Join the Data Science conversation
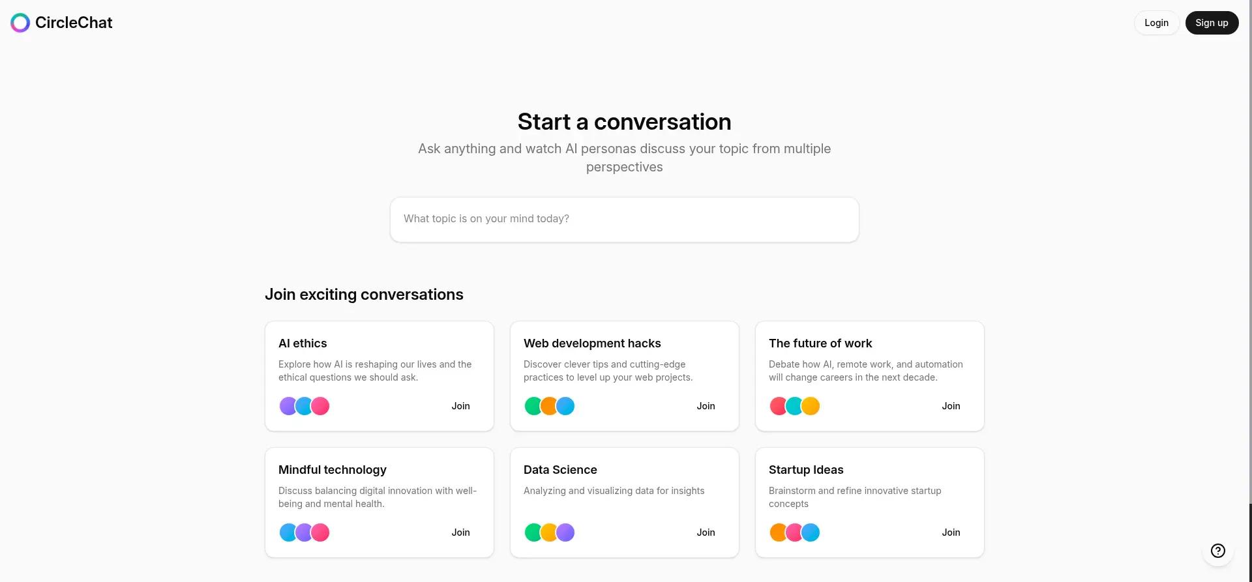This screenshot has height=582, width=1252. pos(706,532)
